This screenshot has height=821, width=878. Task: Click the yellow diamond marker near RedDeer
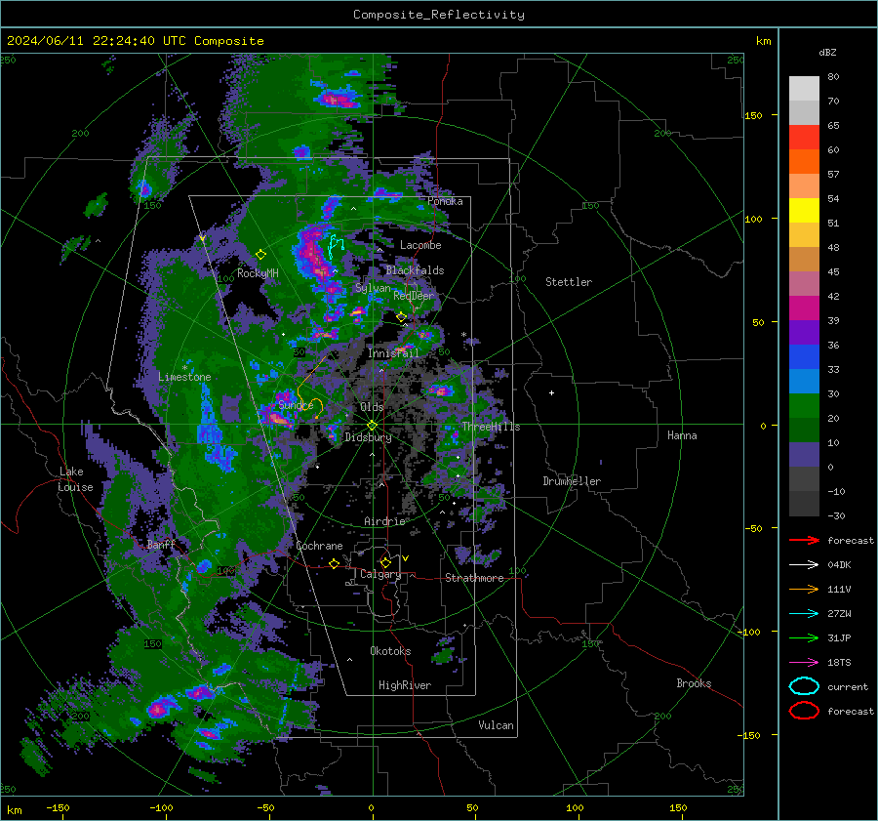click(x=402, y=317)
